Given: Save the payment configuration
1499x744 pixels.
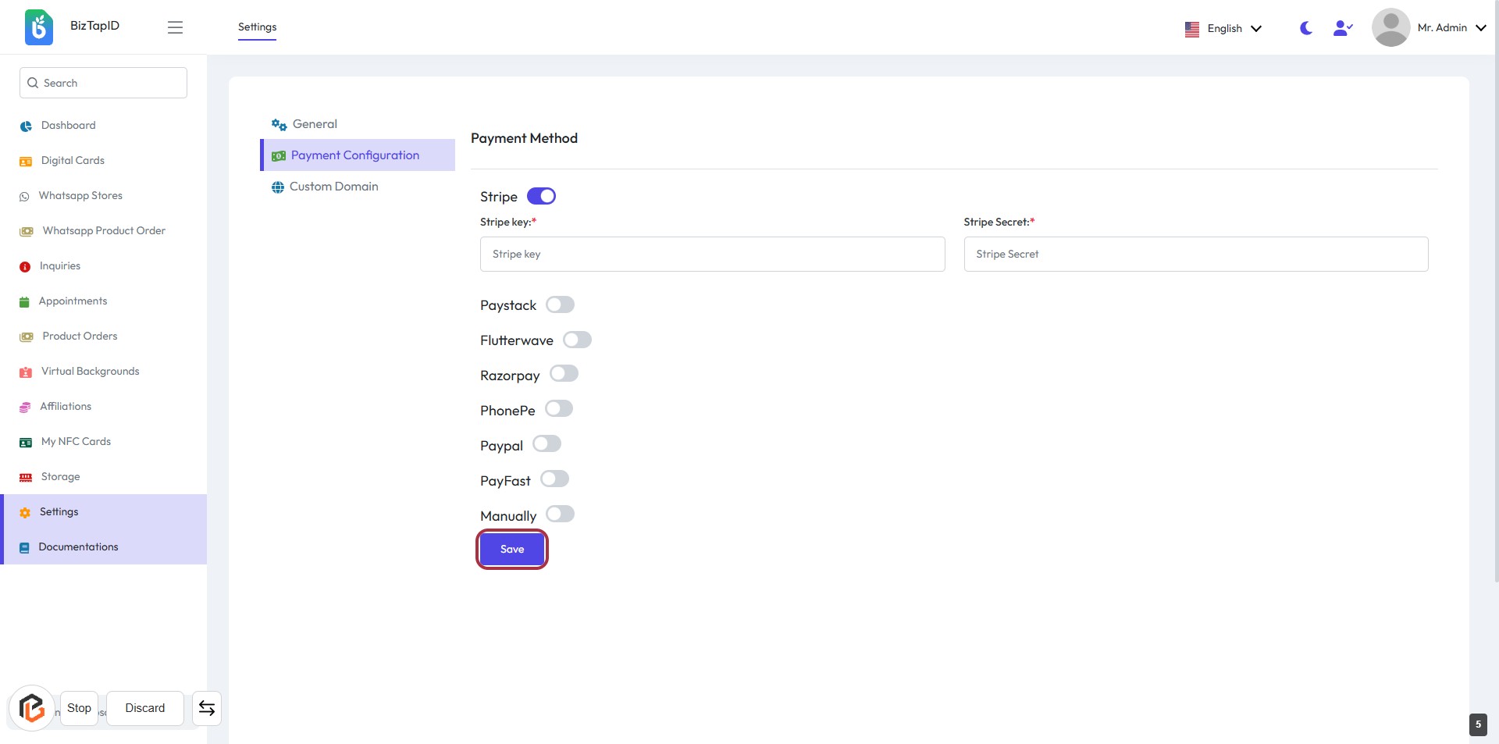Looking at the screenshot, I should pos(512,550).
